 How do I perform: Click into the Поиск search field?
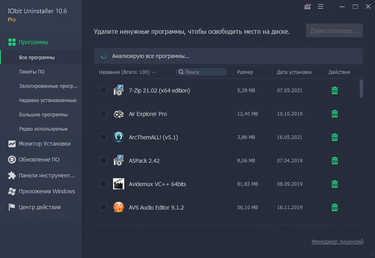click(x=205, y=72)
